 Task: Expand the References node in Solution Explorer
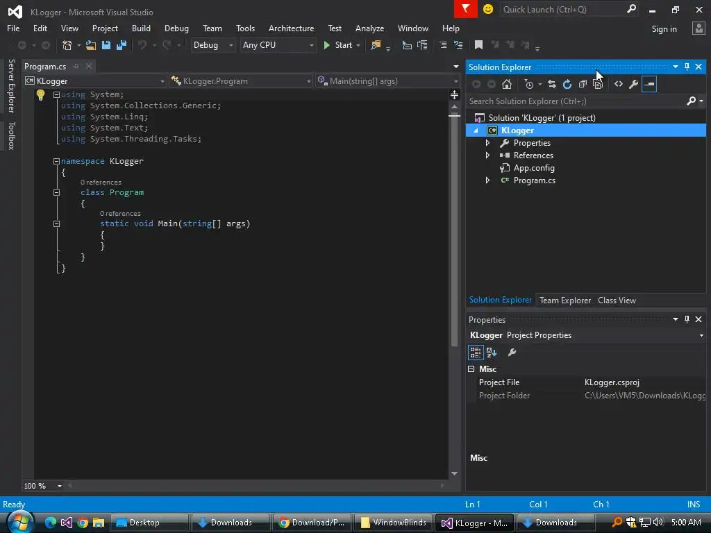point(488,155)
